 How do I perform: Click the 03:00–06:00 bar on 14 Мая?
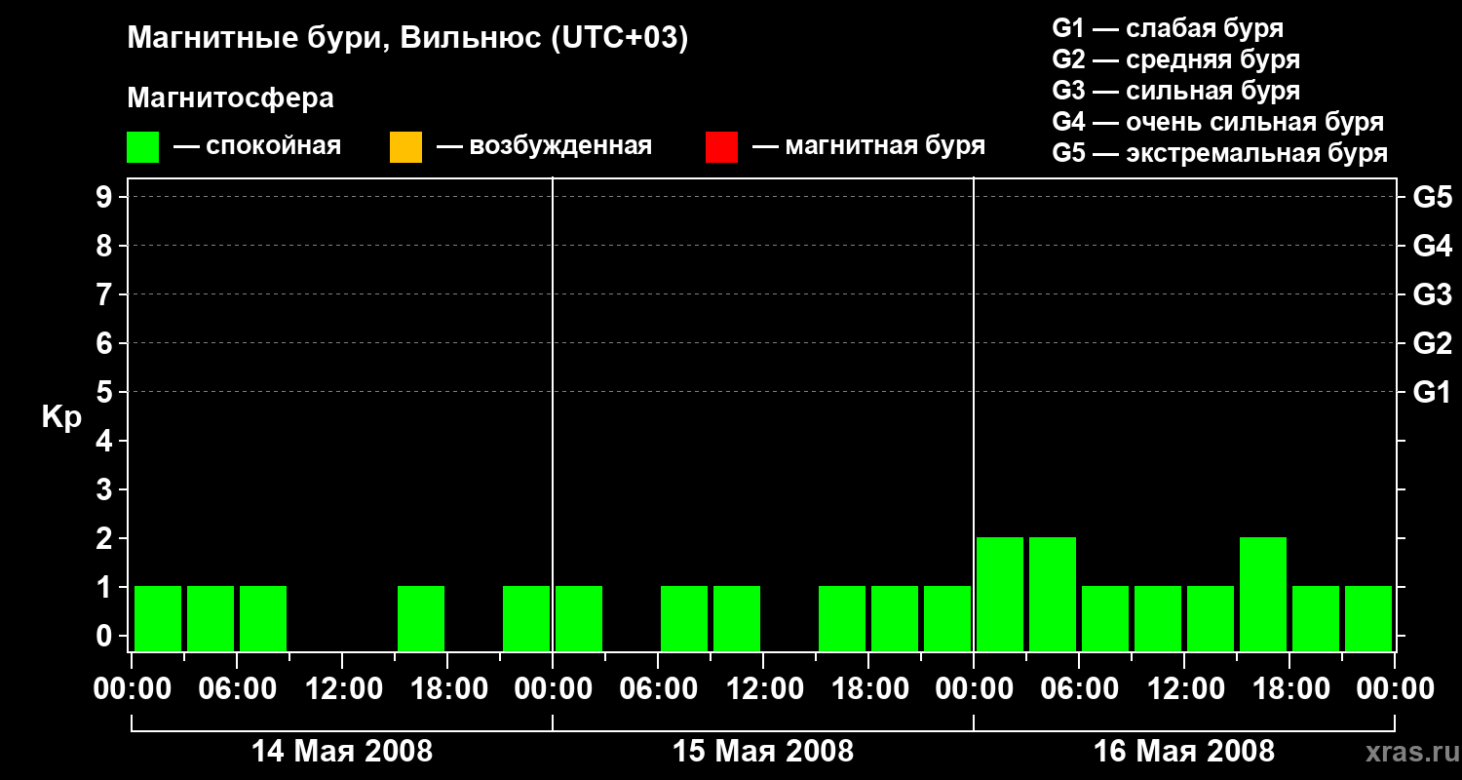pos(211,618)
